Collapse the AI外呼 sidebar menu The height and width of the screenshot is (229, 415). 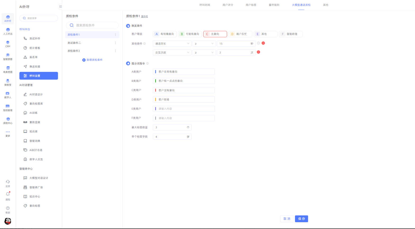[61, 7]
